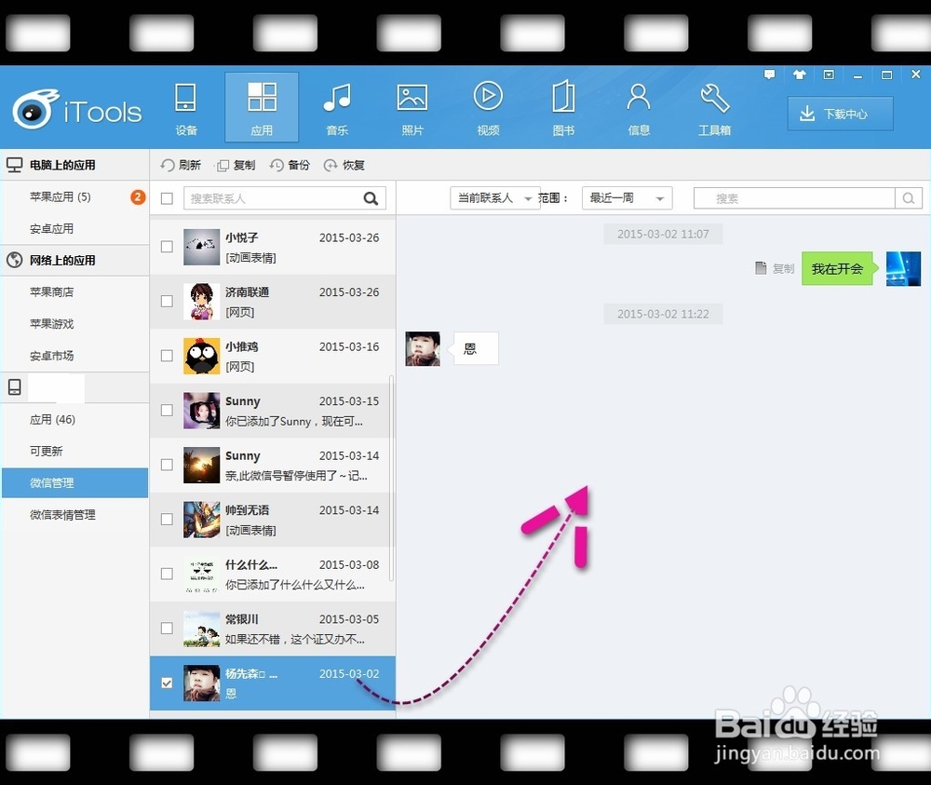
Task: Click the 恢复 restore button
Action: tap(344, 165)
